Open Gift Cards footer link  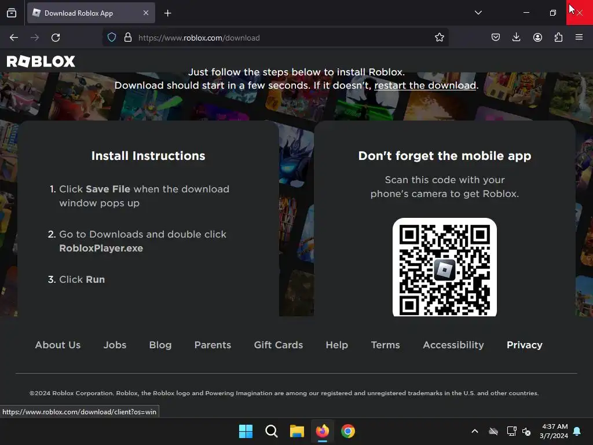(279, 345)
